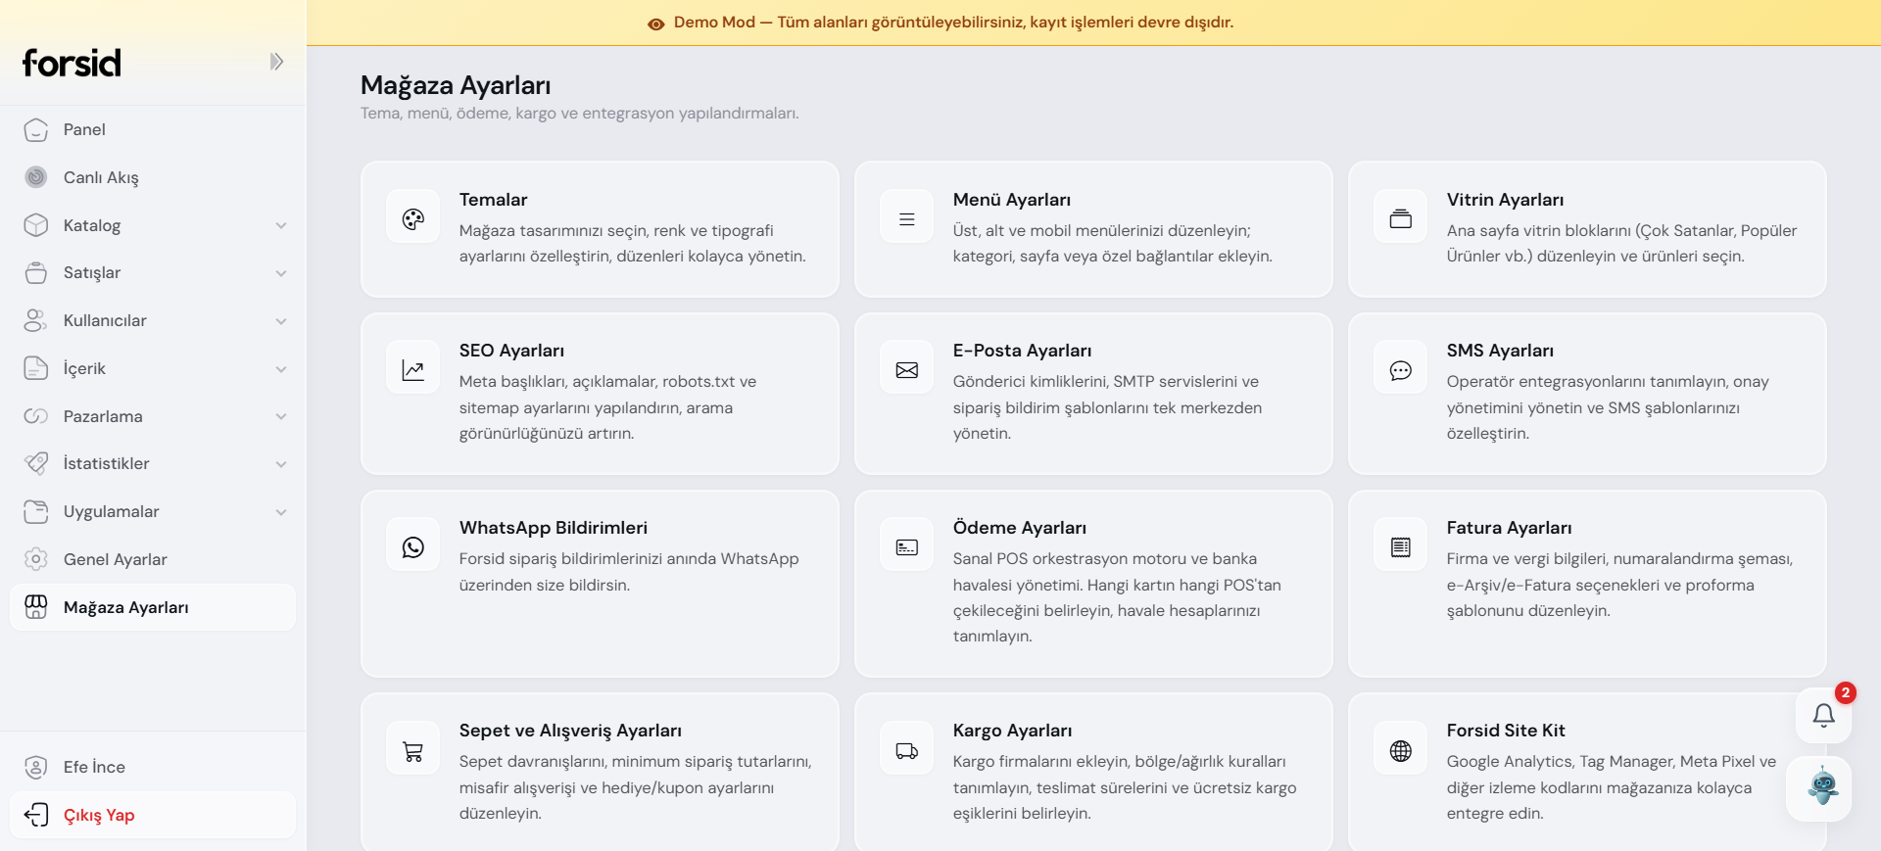Click the Mağaza Ayarları store icon
Screen dimensions: 1881x851
(36, 607)
